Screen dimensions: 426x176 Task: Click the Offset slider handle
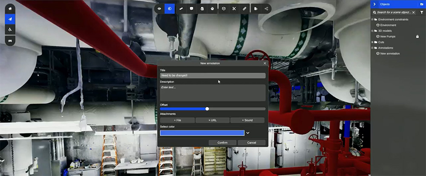207,109
